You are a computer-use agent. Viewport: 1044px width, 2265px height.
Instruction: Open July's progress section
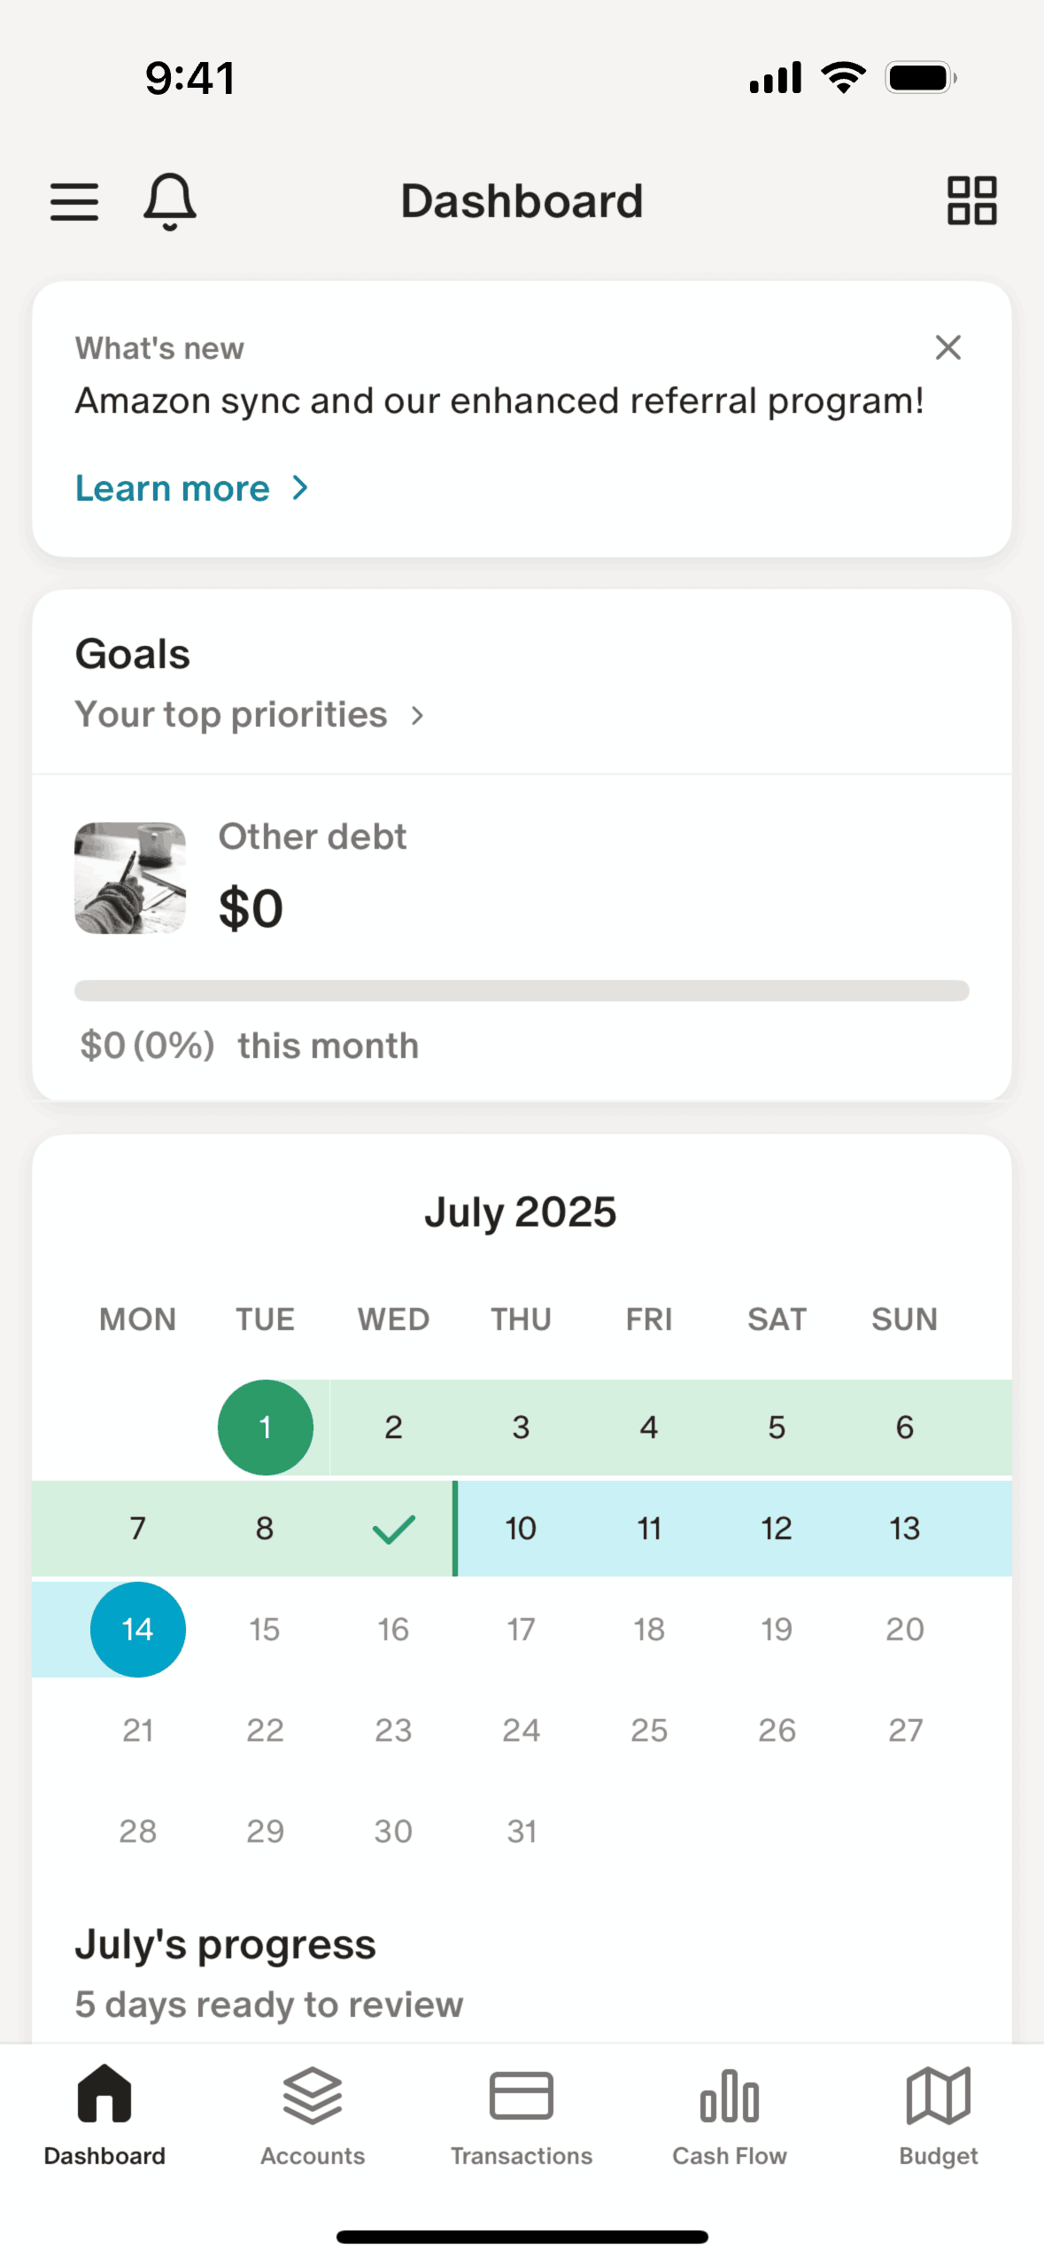(x=225, y=1945)
